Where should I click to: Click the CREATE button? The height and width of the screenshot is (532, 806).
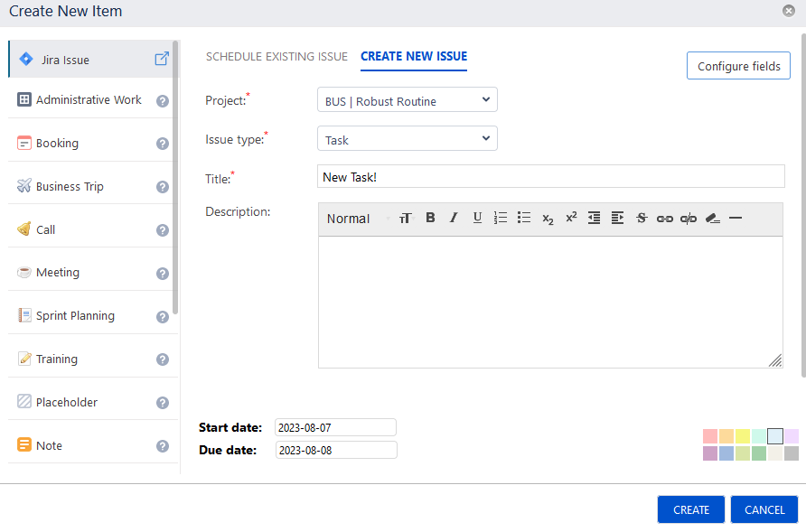[690, 509]
